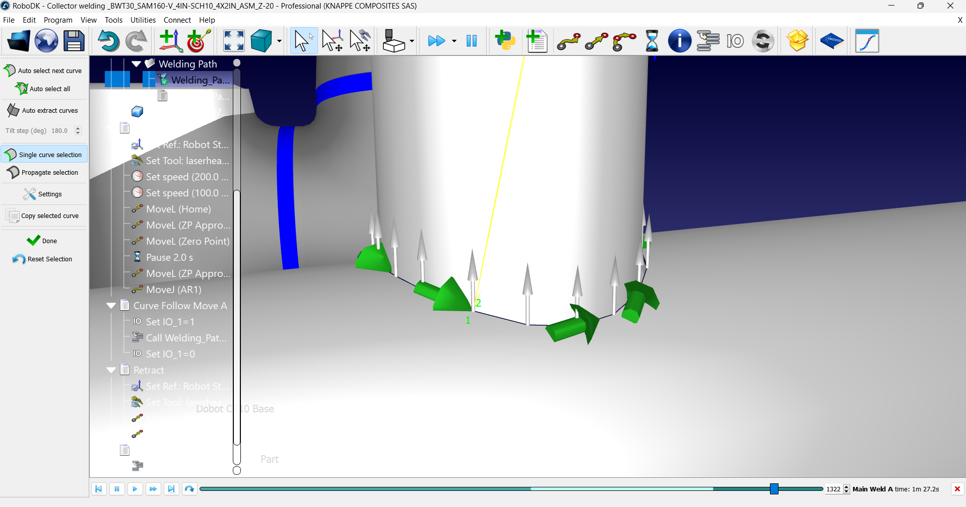Collapse the Curve Follow Move A program
Image resolution: width=966 pixels, height=507 pixels.
[111, 306]
